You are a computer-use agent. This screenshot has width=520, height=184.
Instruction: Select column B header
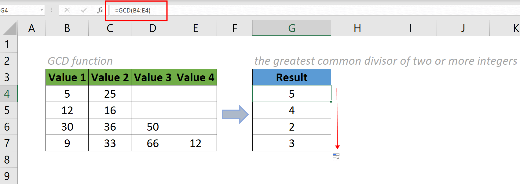[x=67, y=28]
